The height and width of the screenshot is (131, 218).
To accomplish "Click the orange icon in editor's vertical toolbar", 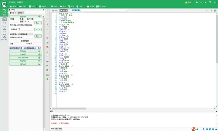I will pos(48,24).
